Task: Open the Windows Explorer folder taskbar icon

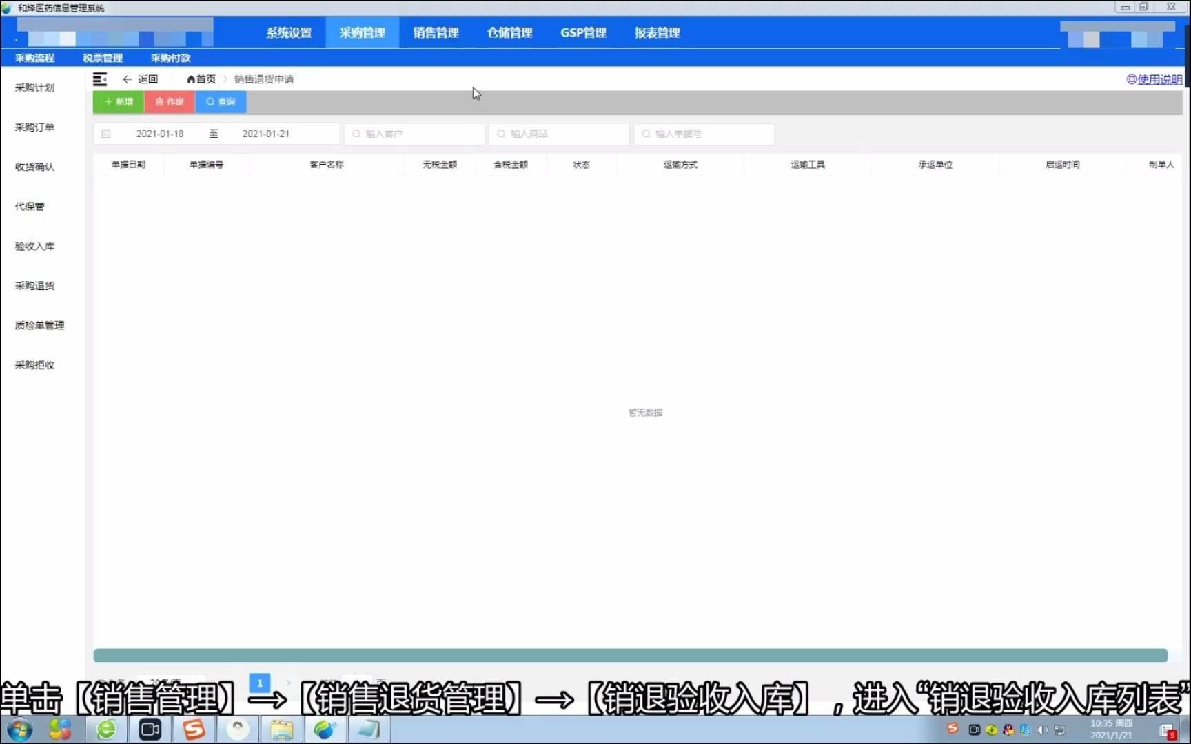Action: 281,730
